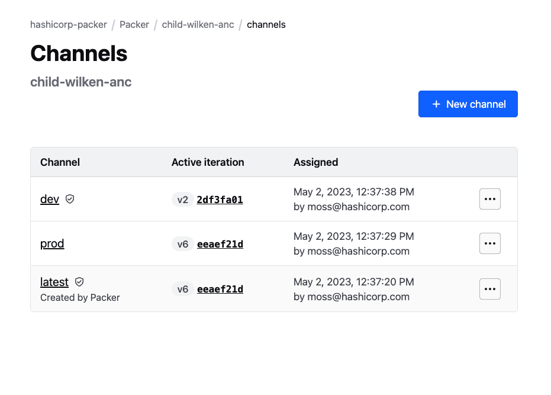Select the v6 iteration badge for prod

point(182,243)
